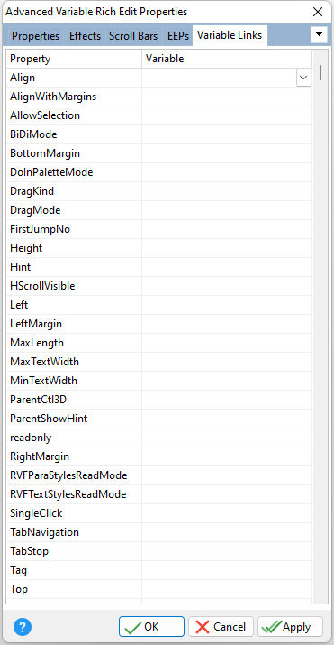The width and height of the screenshot is (334, 645).
Task: Go to the Scroll Bars tab
Action: (133, 36)
